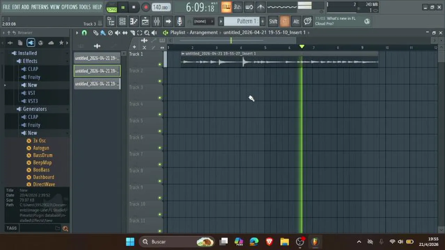
Task: Mute Track 1 with its green dot
Action: (x=160, y=64)
